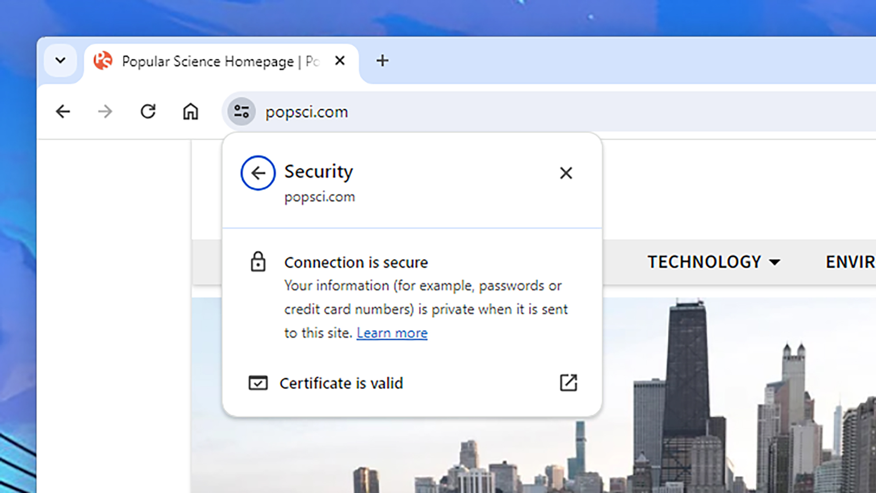Image resolution: width=876 pixels, height=493 pixels.
Task: Click the TECHNOLOGY navigation label
Action: [704, 262]
